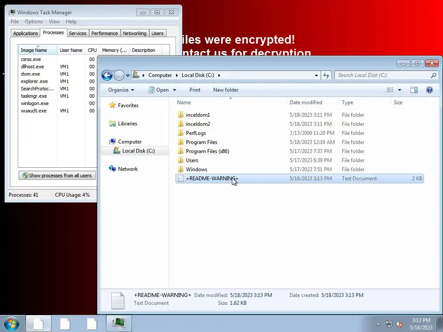Click Computer in the address breadcrumb
The width and height of the screenshot is (443, 332).
[160, 75]
